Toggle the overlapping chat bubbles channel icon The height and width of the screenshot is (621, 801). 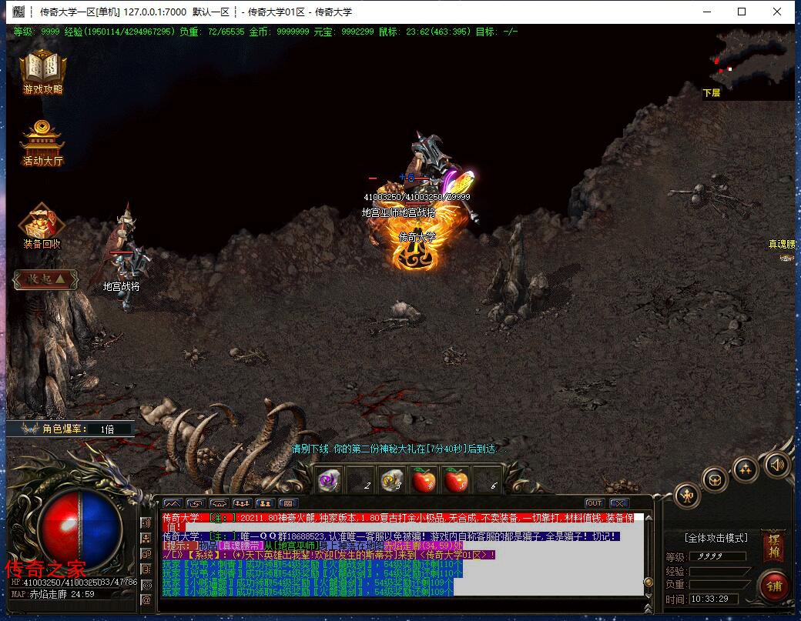click(146, 553)
